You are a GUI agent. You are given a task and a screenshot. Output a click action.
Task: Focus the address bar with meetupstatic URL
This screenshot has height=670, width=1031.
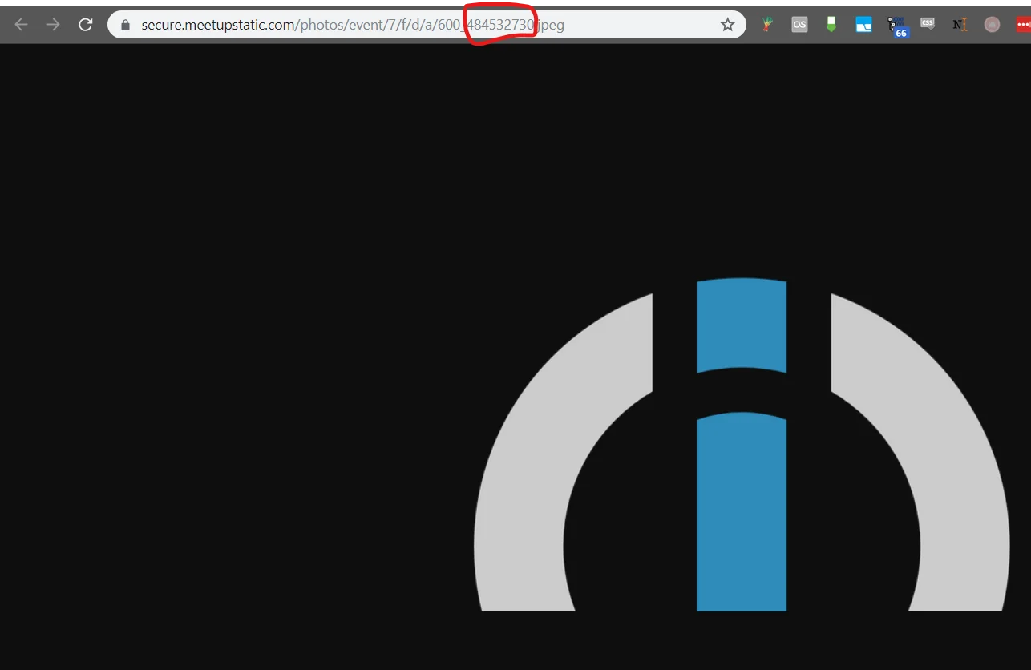pos(427,25)
